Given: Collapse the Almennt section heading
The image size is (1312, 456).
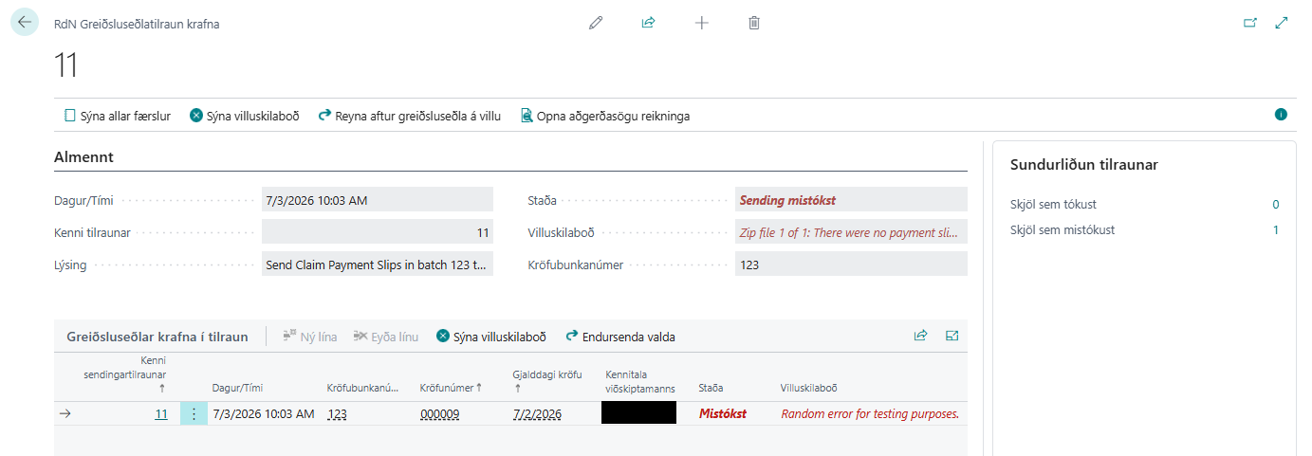Looking at the screenshot, I should pyautogui.click(x=84, y=156).
